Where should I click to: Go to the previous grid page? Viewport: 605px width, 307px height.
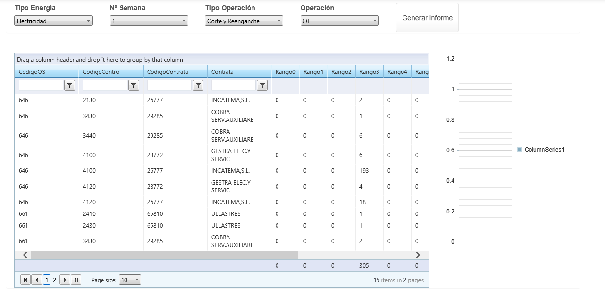coord(36,280)
